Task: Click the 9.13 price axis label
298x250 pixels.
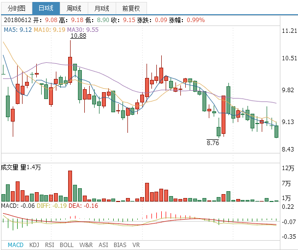Action: [x=288, y=122]
